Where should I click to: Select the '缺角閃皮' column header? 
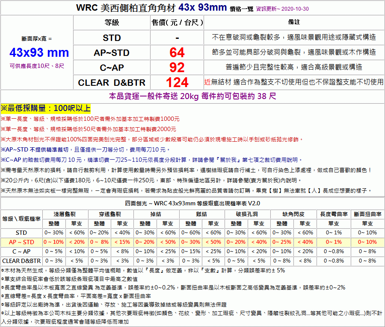(293, 214)
